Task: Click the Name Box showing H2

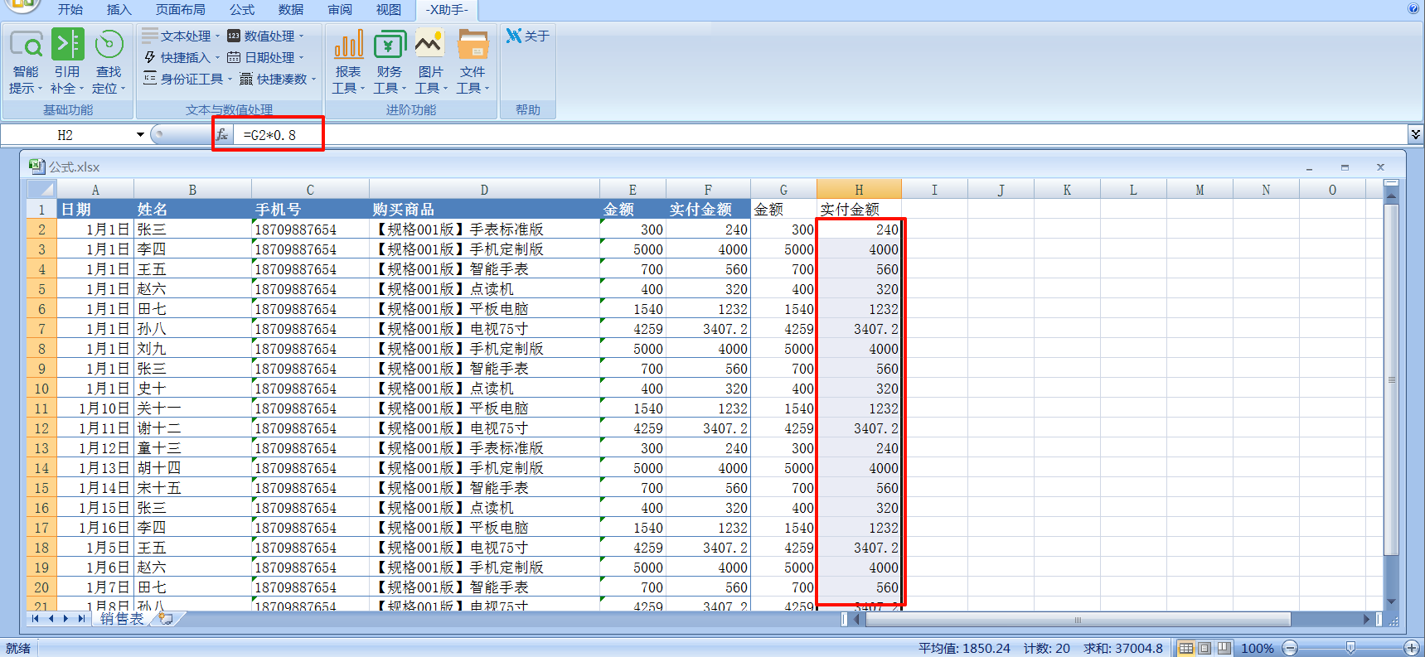Action: (x=66, y=134)
